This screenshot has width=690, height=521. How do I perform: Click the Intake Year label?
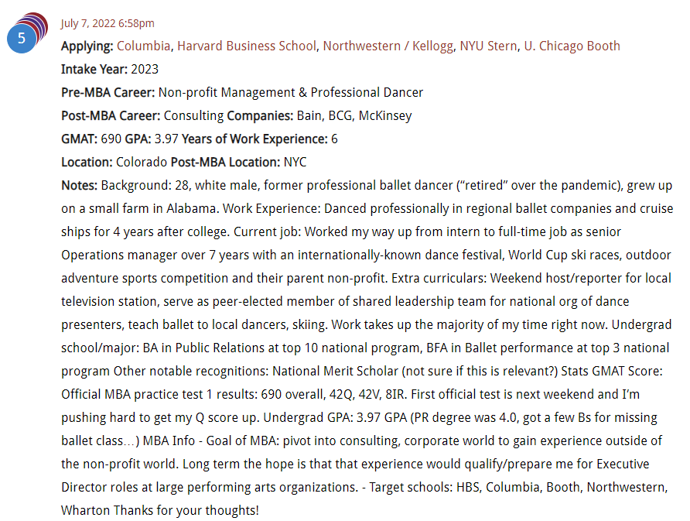(x=94, y=69)
